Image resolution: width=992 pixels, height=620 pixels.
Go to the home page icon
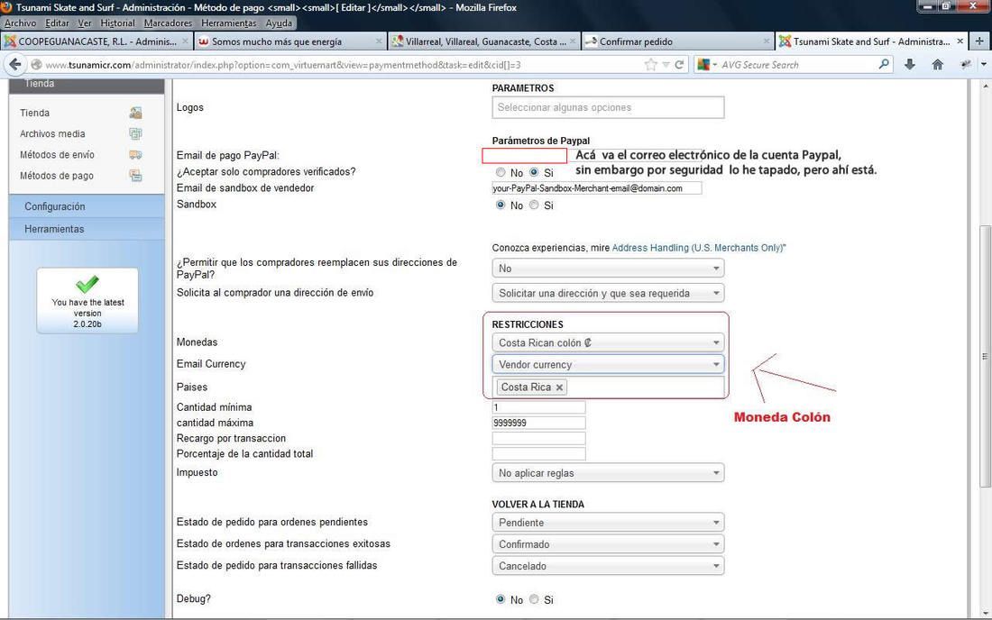[x=938, y=65]
